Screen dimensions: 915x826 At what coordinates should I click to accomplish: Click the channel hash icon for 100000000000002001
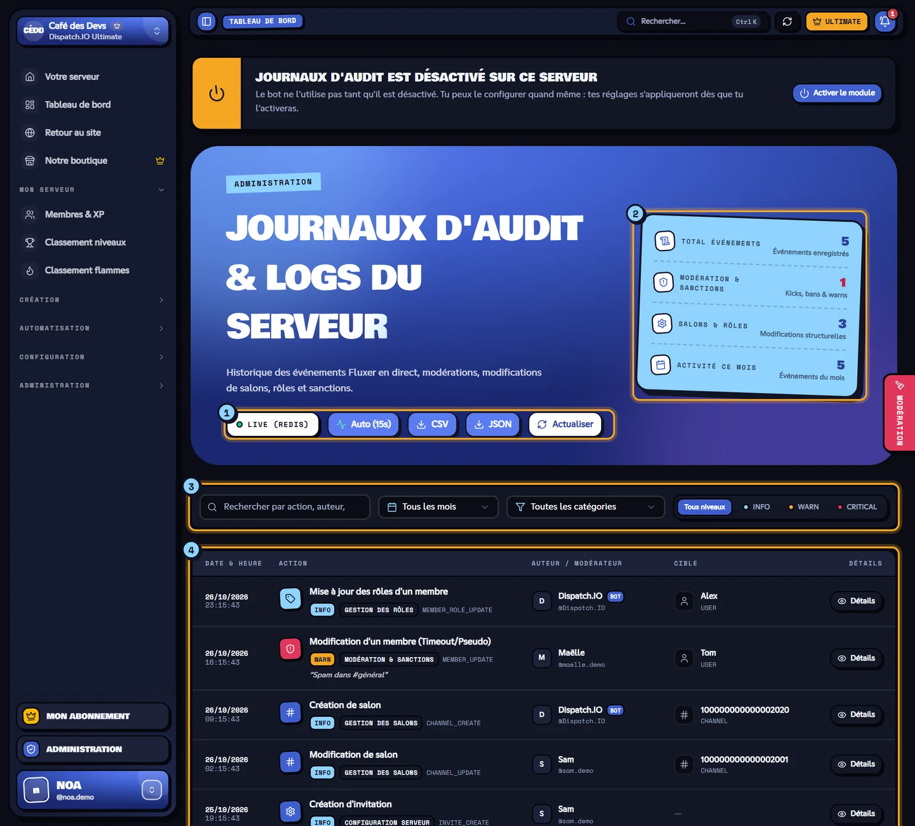[684, 764]
